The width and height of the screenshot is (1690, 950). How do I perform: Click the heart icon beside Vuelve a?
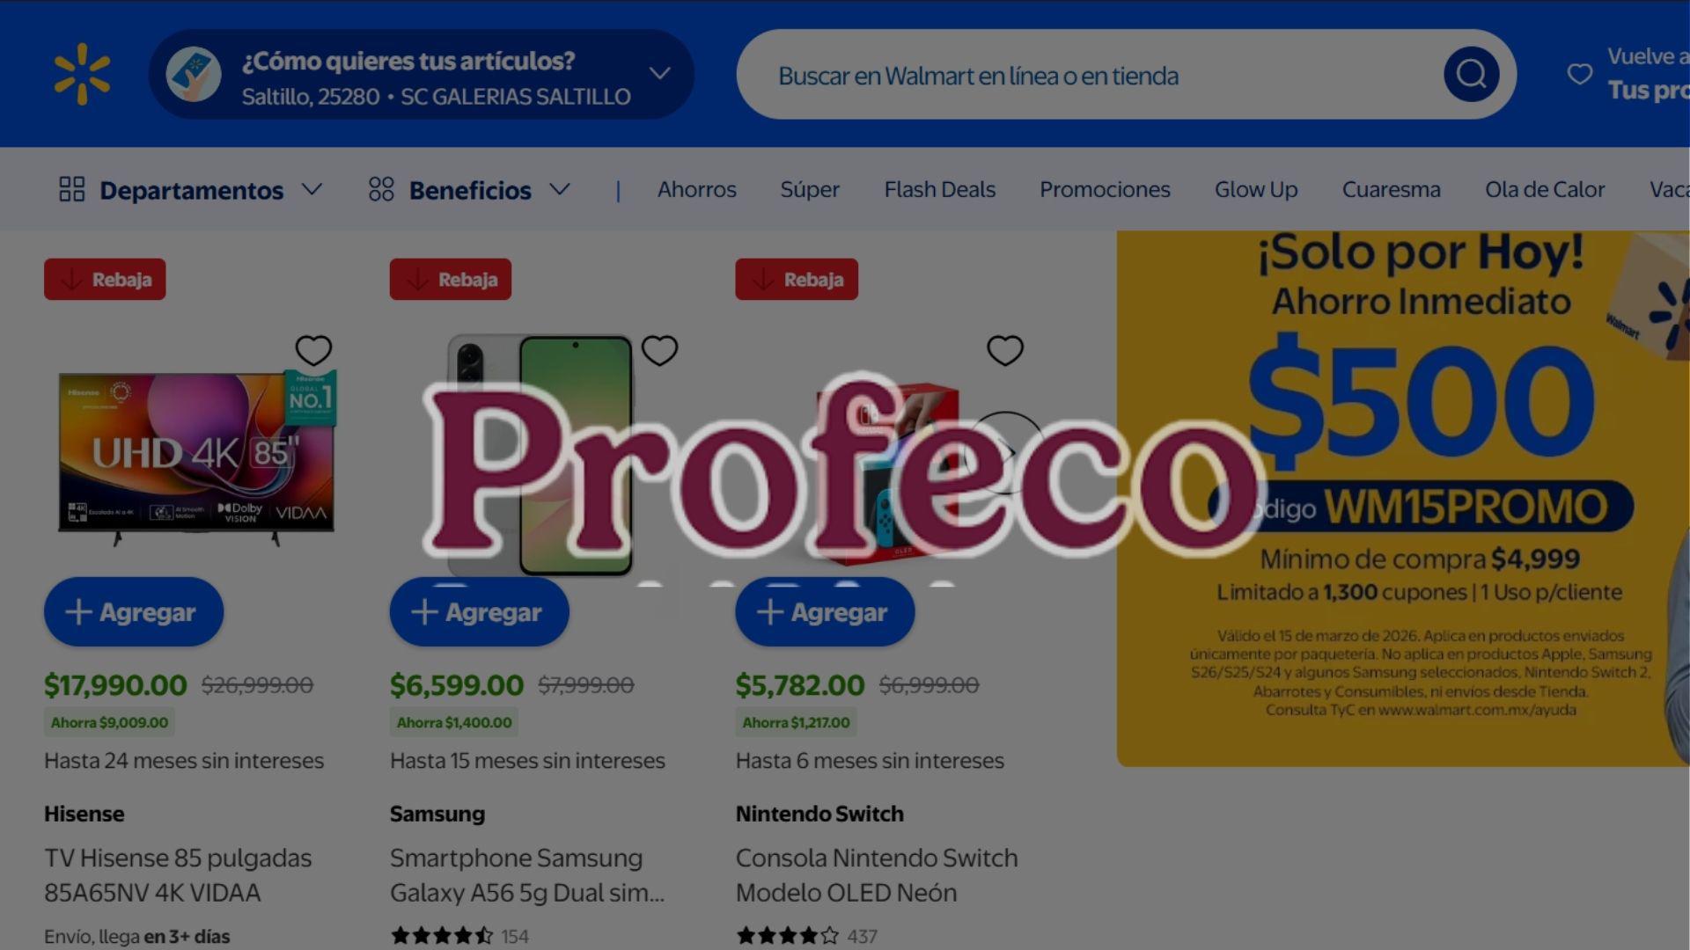pyautogui.click(x=1580, y=74)
